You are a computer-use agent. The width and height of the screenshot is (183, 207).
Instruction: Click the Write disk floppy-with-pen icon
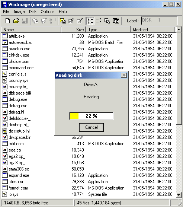pos(71,21)
